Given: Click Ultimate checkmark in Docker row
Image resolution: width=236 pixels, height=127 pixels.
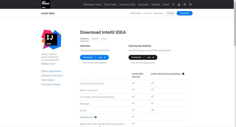Looking at the screenshot, I should (133, 110).
